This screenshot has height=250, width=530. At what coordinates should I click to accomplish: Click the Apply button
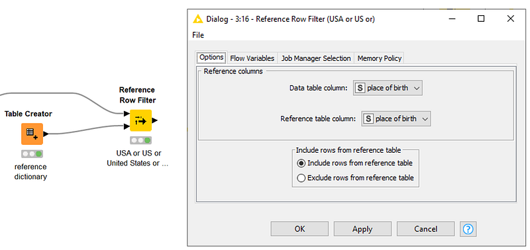[362, 229]
